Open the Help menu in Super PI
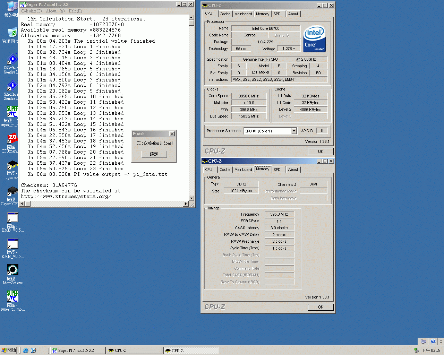This screenshot has height=355, width=444. pyautogui.click(x=75, y=11)
